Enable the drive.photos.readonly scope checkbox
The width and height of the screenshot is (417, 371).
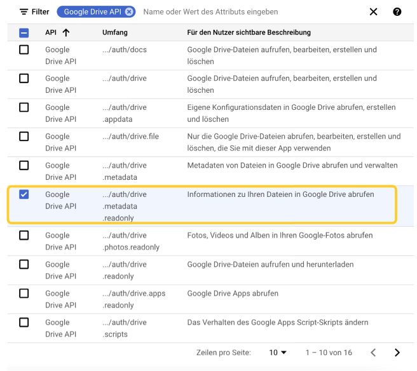click(24, 235)
